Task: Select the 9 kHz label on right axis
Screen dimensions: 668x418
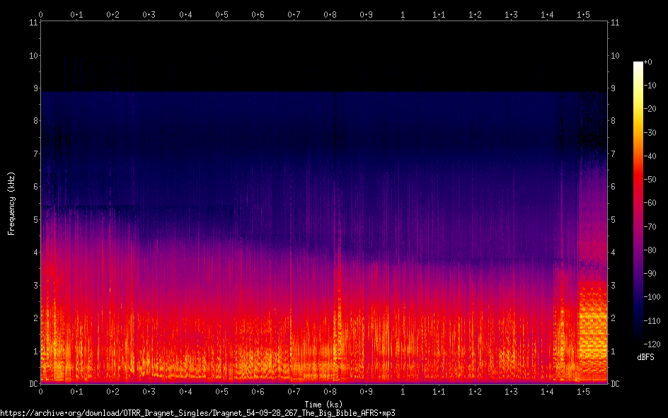Action: coord(615,88)
